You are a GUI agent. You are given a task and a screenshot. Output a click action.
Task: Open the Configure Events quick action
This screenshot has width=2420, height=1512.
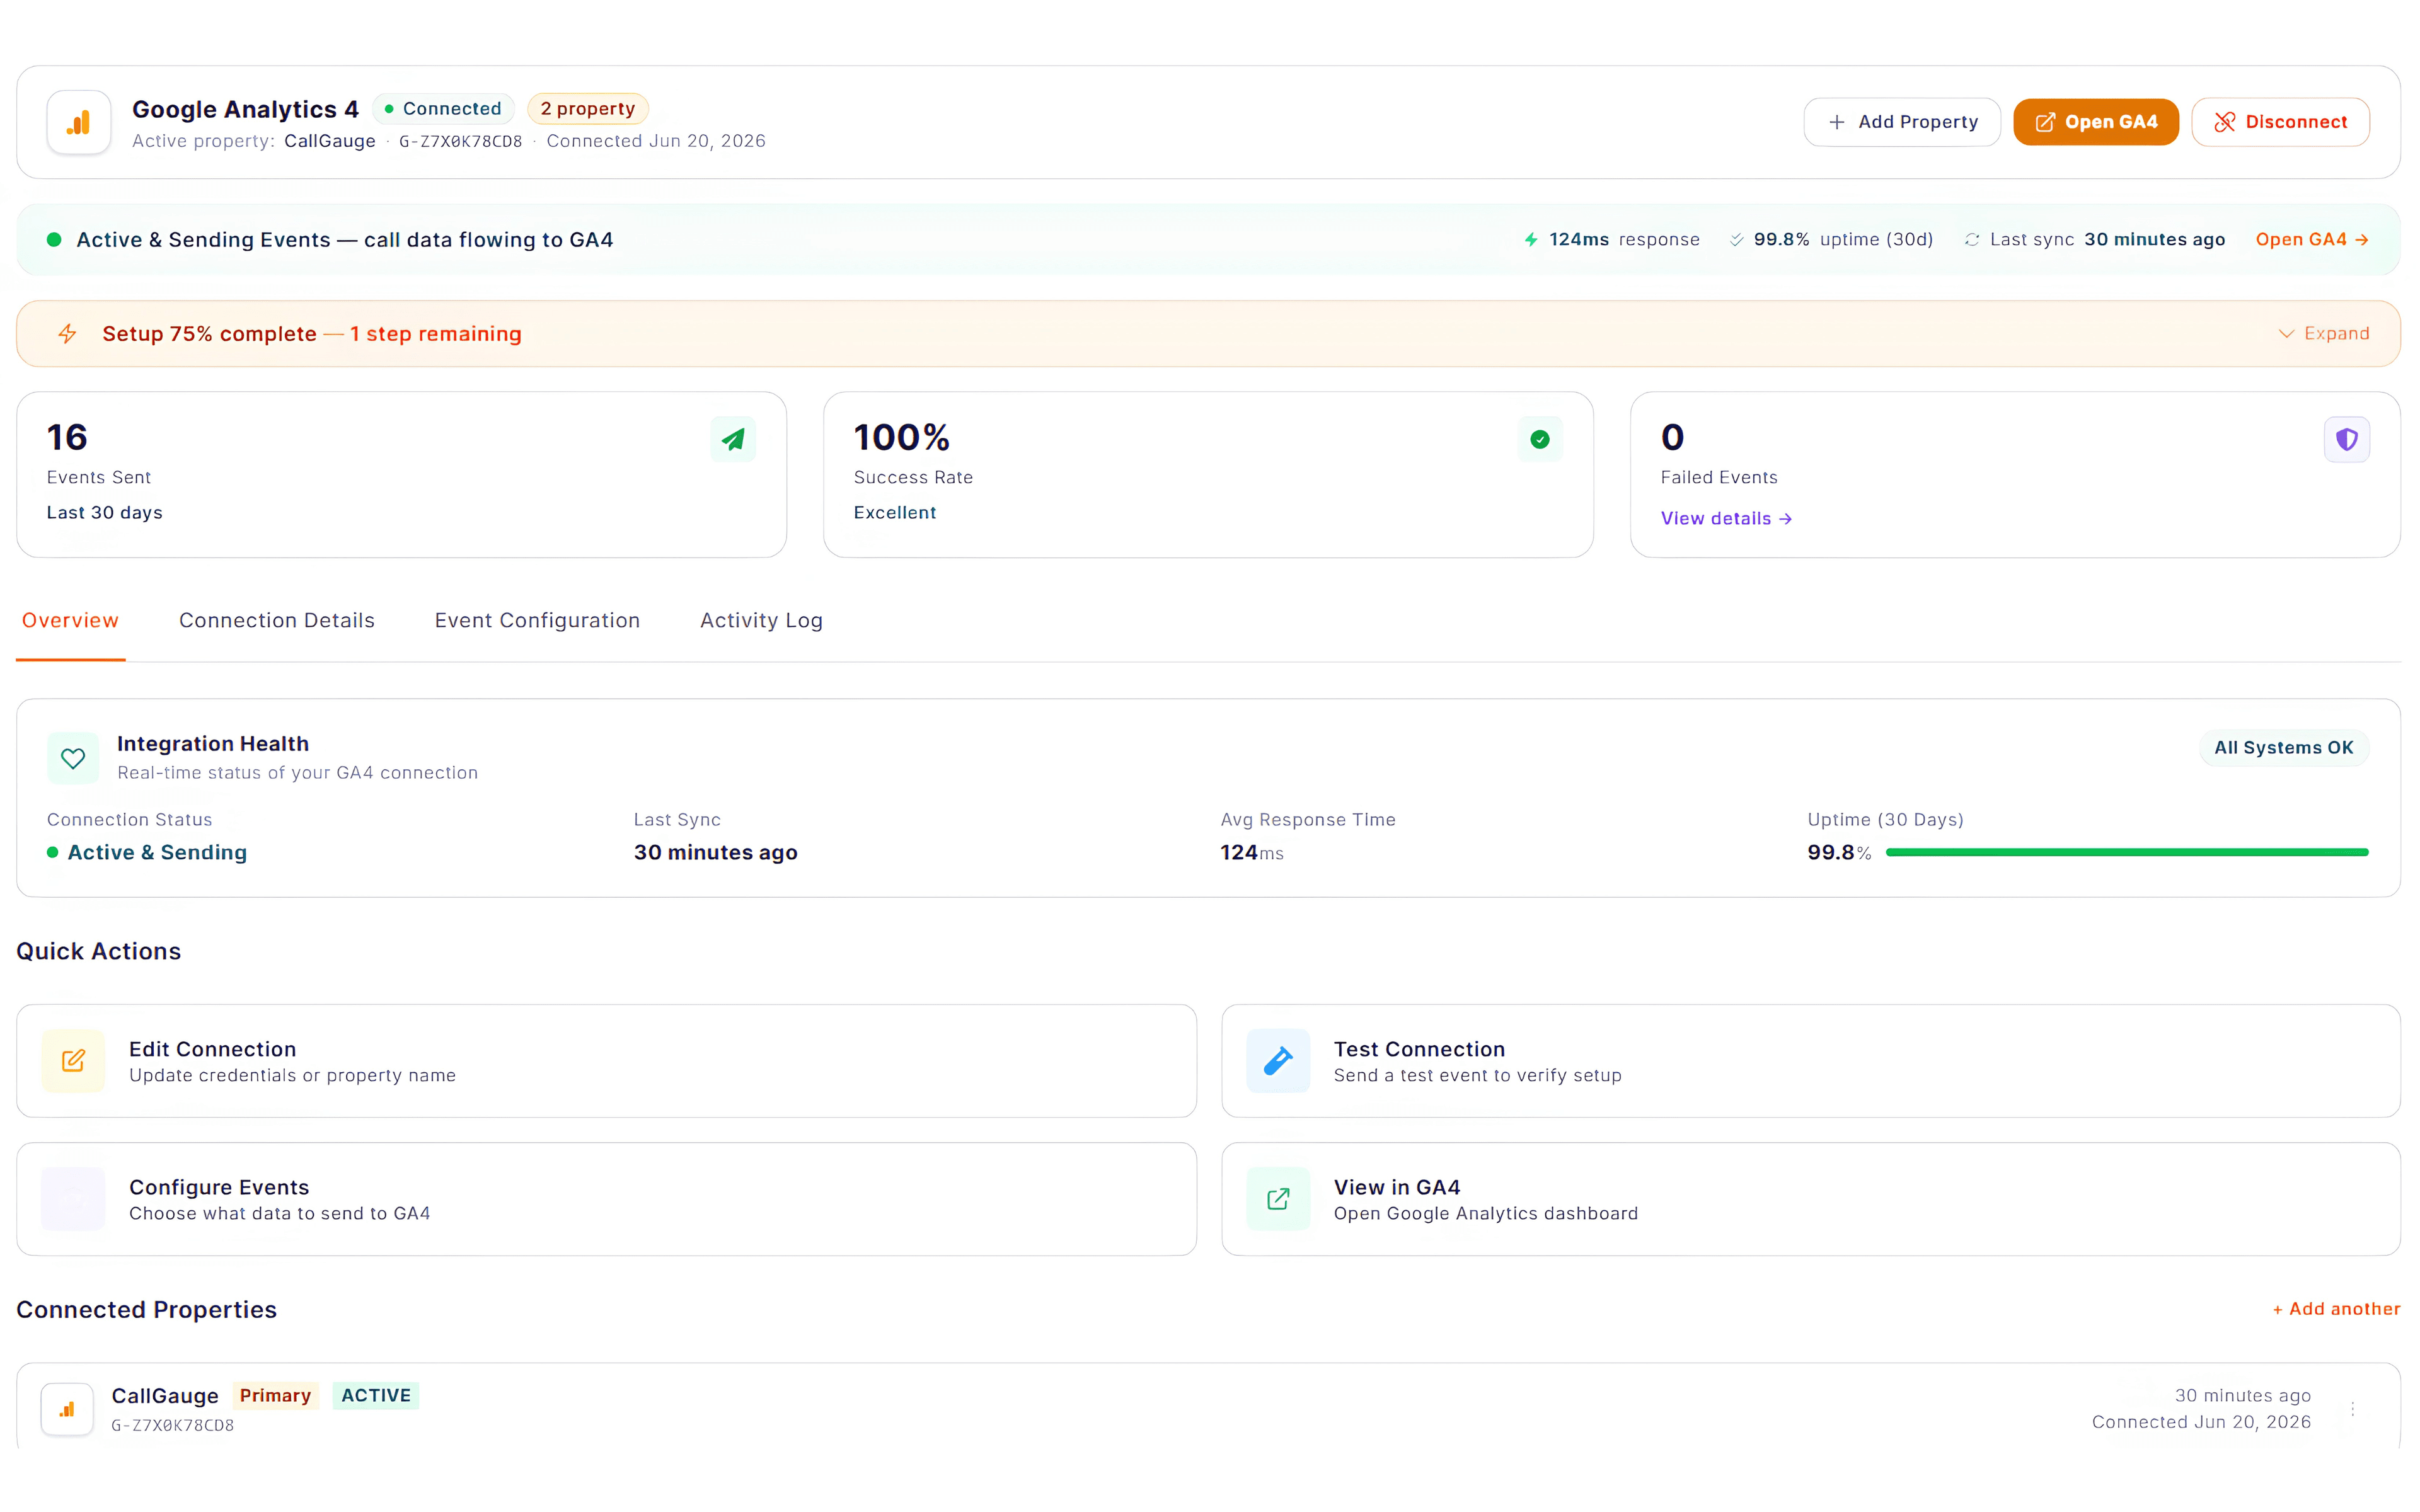click(x=606, y=1199)
